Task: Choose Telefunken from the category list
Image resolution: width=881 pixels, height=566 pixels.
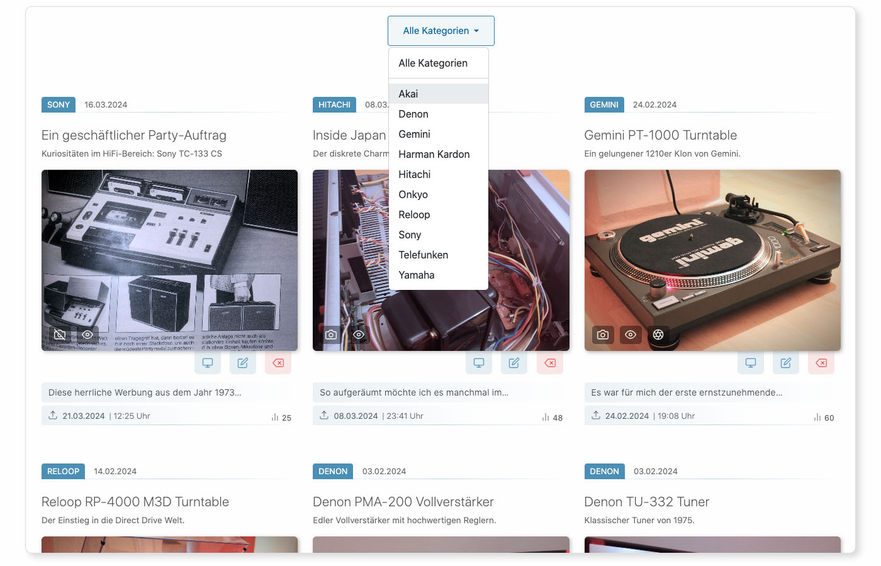Action: [x=439, y=255]
